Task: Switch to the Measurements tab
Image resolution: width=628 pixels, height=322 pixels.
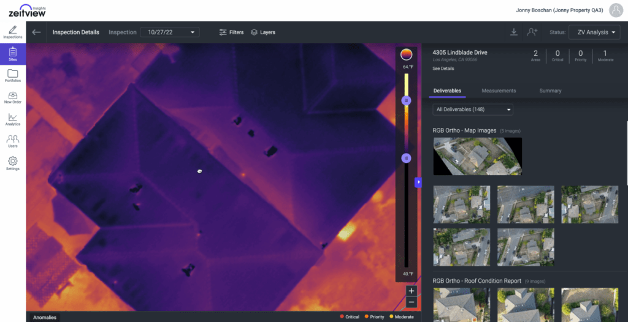Action: 499,91
